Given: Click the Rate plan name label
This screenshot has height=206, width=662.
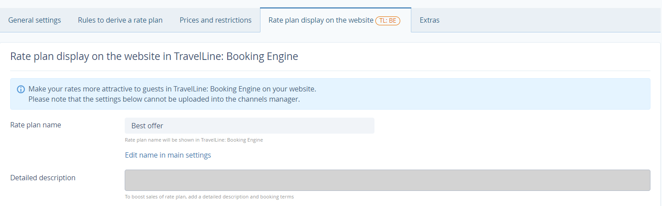Looking at the screenshot, I should (x=35, y=125).
